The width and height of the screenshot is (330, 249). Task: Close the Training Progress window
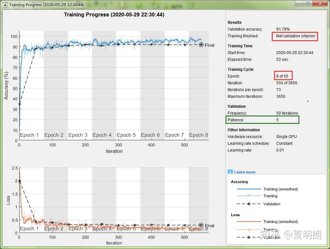tap(320, 4)
